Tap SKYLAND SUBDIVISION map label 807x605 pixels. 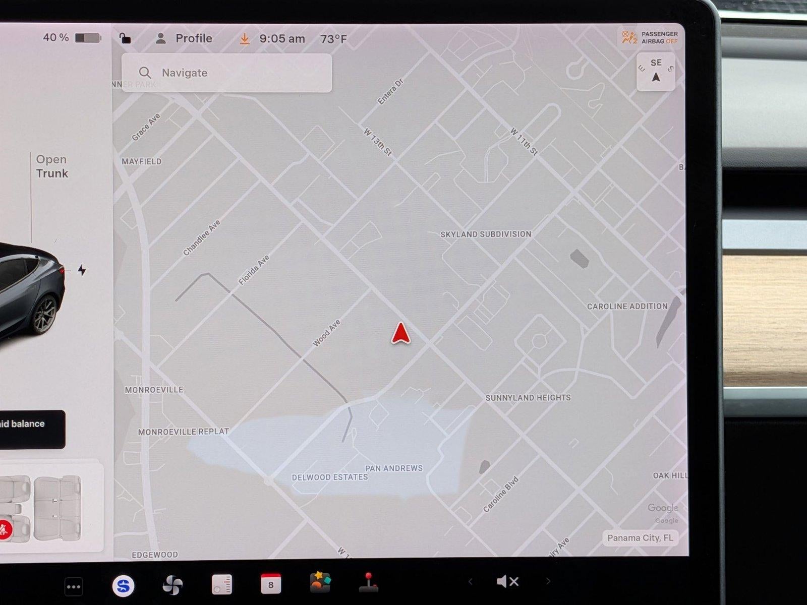coord(486,234)
